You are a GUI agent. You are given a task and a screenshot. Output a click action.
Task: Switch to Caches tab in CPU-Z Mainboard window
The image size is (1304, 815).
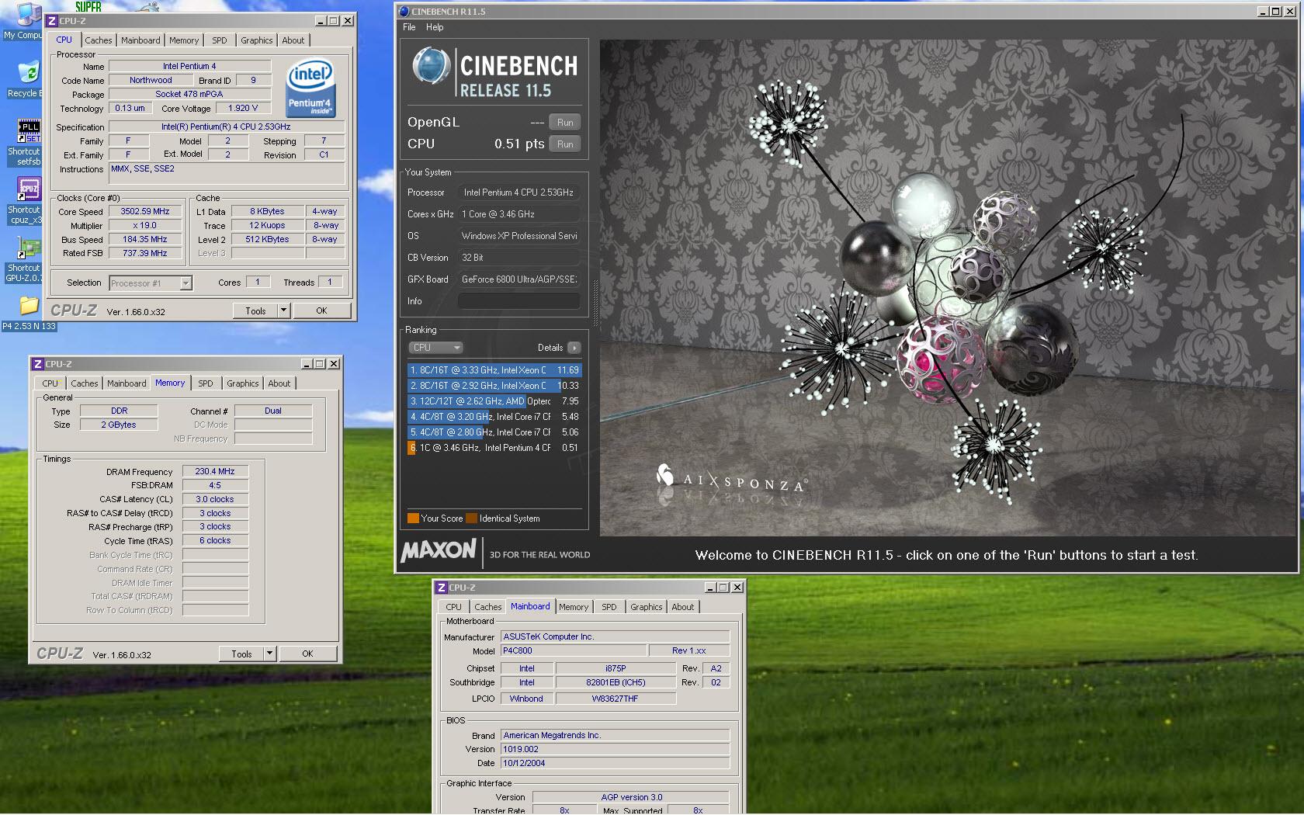[488, 607]
